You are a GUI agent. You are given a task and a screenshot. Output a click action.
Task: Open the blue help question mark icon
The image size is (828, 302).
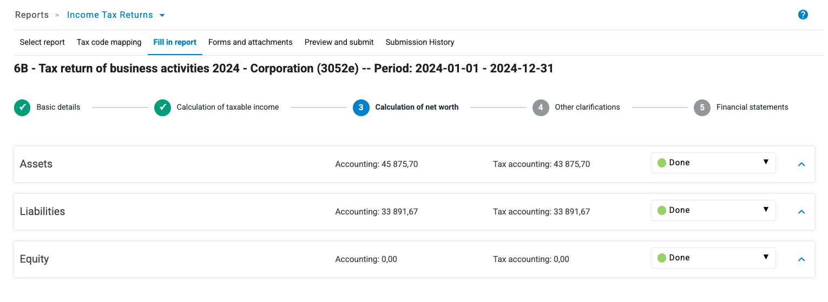803,15
